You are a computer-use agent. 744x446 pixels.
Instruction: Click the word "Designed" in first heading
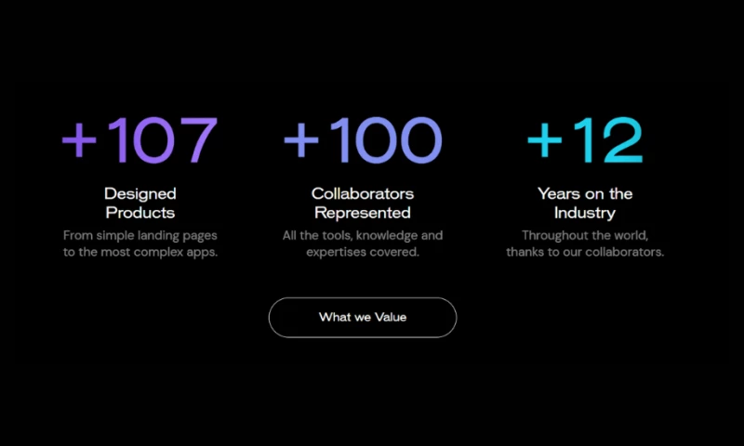[x=140, y=194]
